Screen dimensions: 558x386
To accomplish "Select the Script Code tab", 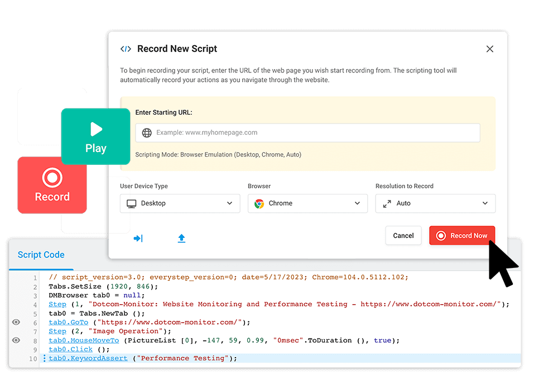I will click(x=41, y=255).
